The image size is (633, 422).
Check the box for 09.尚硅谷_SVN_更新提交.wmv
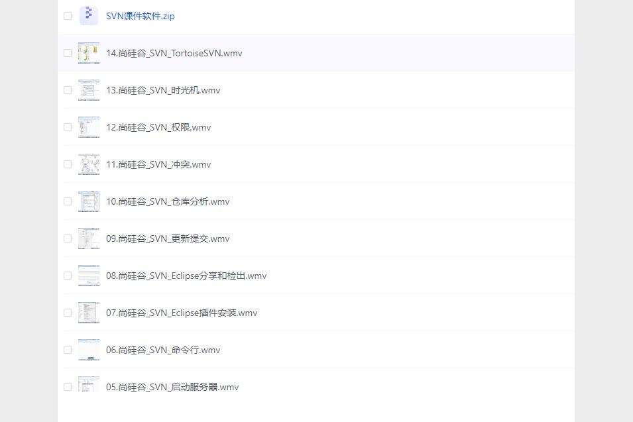coord(68,238)
